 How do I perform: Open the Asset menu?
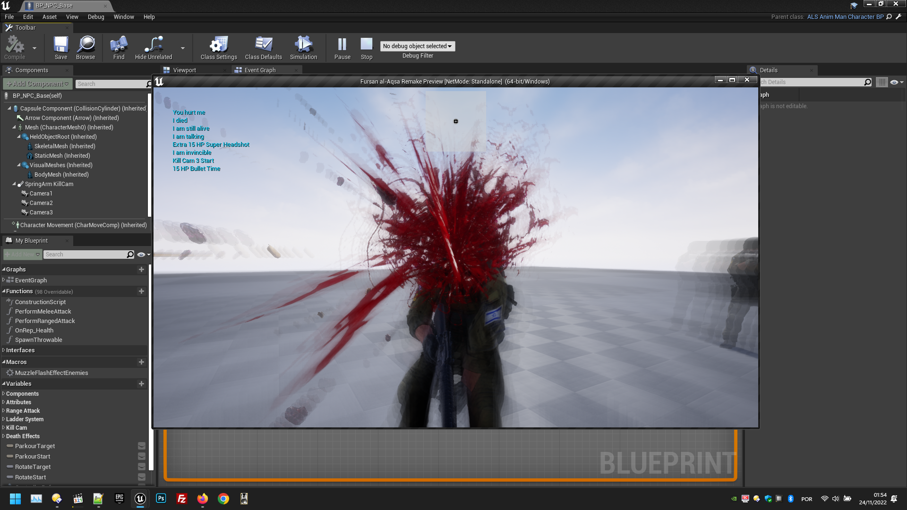point(49,17)
